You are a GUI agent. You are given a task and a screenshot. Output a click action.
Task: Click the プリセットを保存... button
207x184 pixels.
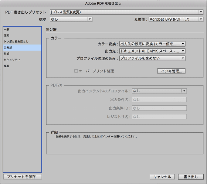23,177
